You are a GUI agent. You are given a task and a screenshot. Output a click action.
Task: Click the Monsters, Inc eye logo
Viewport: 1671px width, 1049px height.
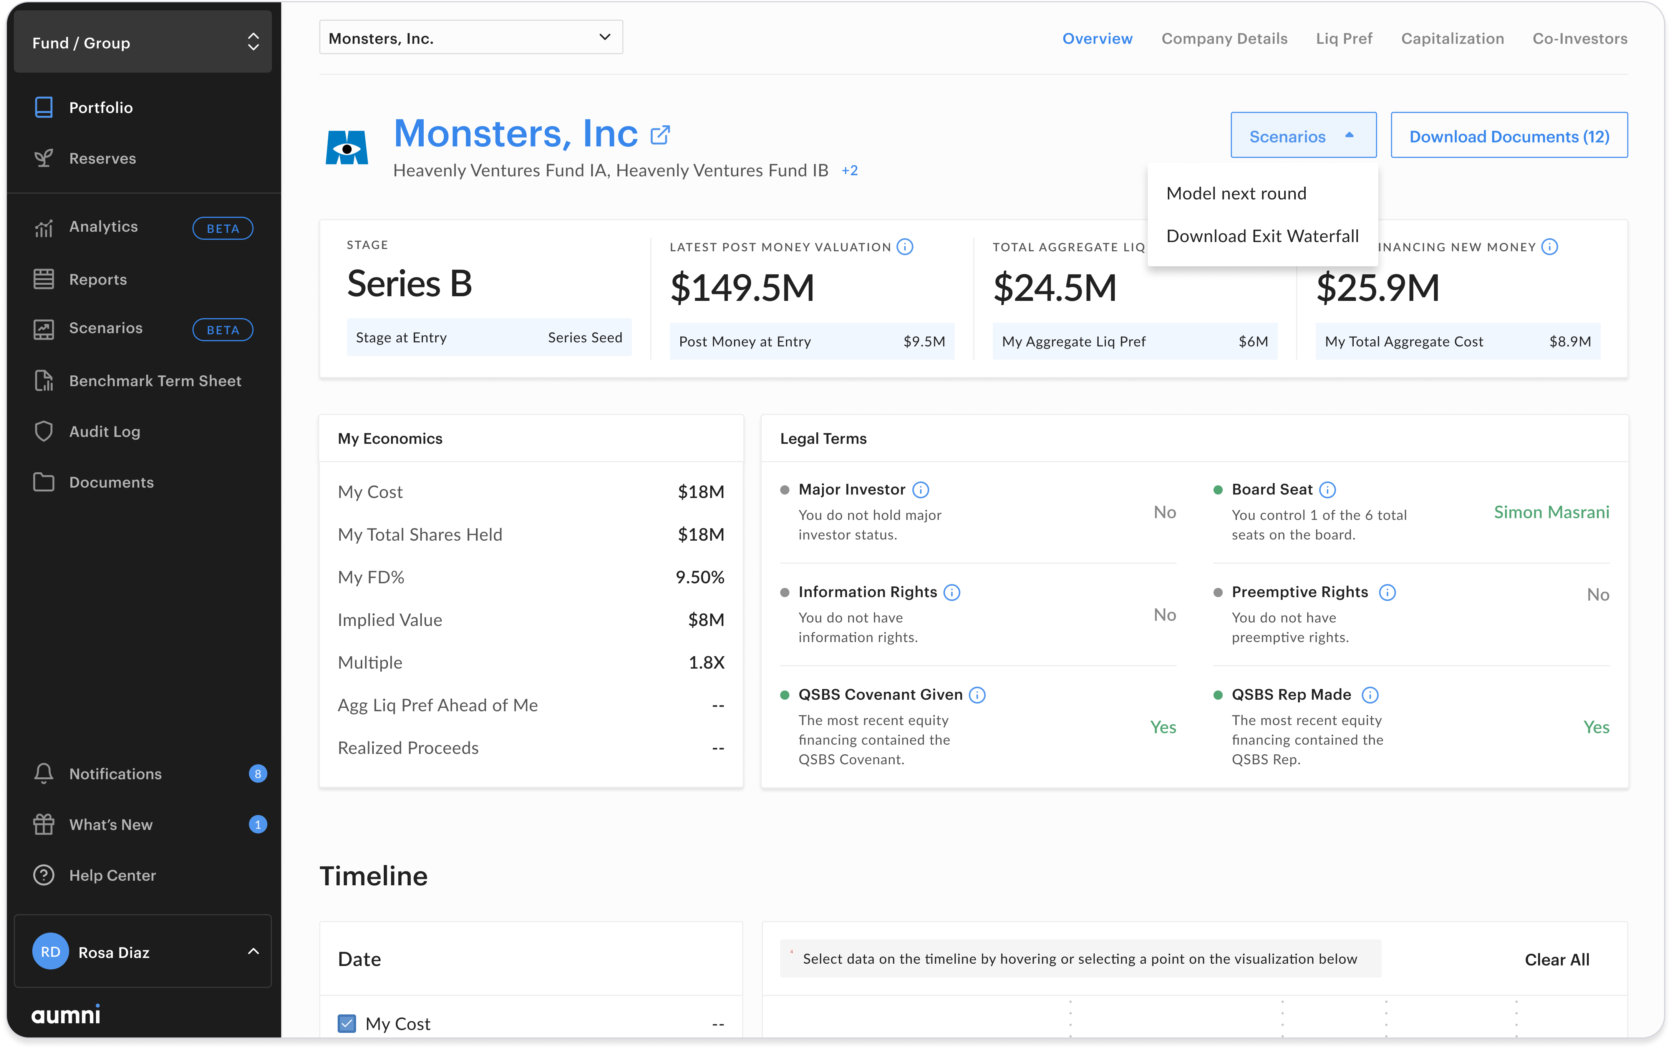346,148
